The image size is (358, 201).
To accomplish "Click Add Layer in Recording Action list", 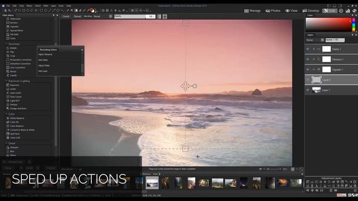I will 43,71.
